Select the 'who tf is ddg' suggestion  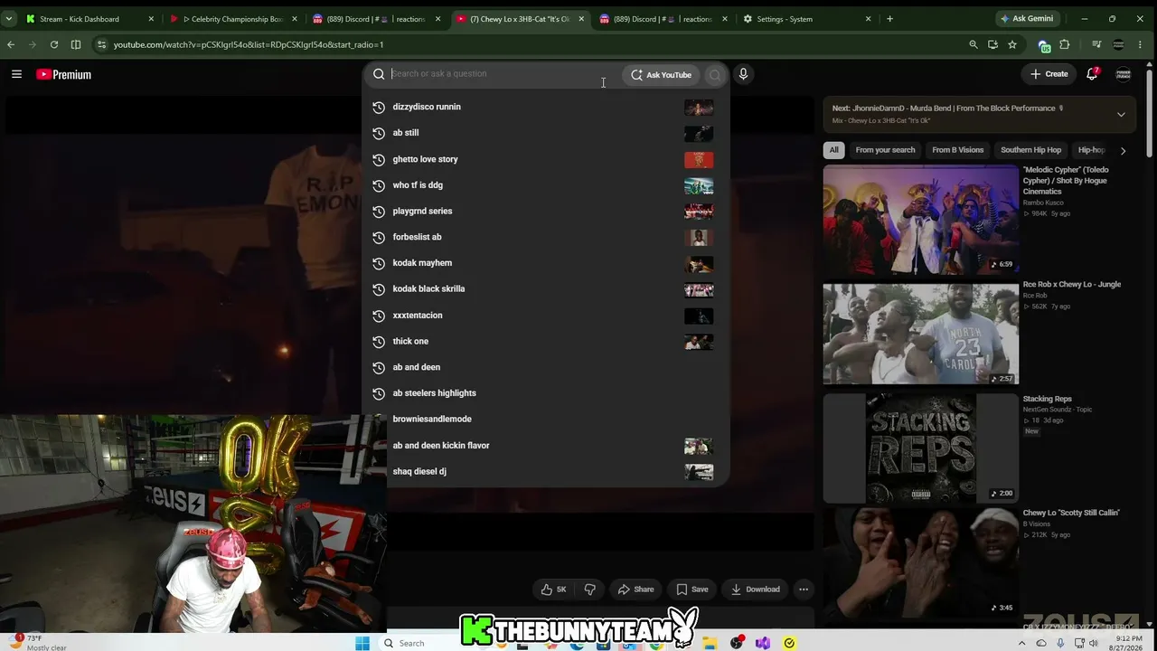pos(545,185)
